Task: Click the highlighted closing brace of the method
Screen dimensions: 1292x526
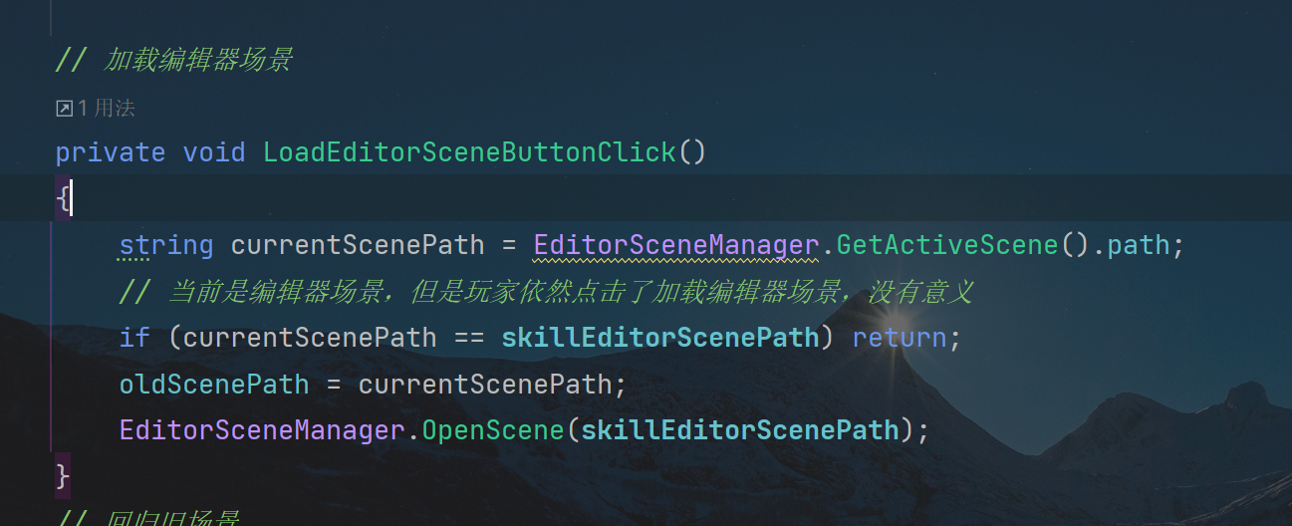Action: (63, 474)
